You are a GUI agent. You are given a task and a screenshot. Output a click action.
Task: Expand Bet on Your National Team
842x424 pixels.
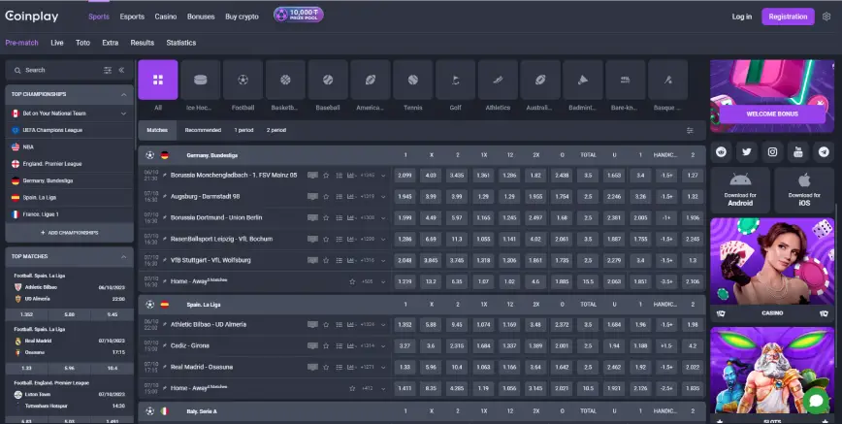(123, 114)
